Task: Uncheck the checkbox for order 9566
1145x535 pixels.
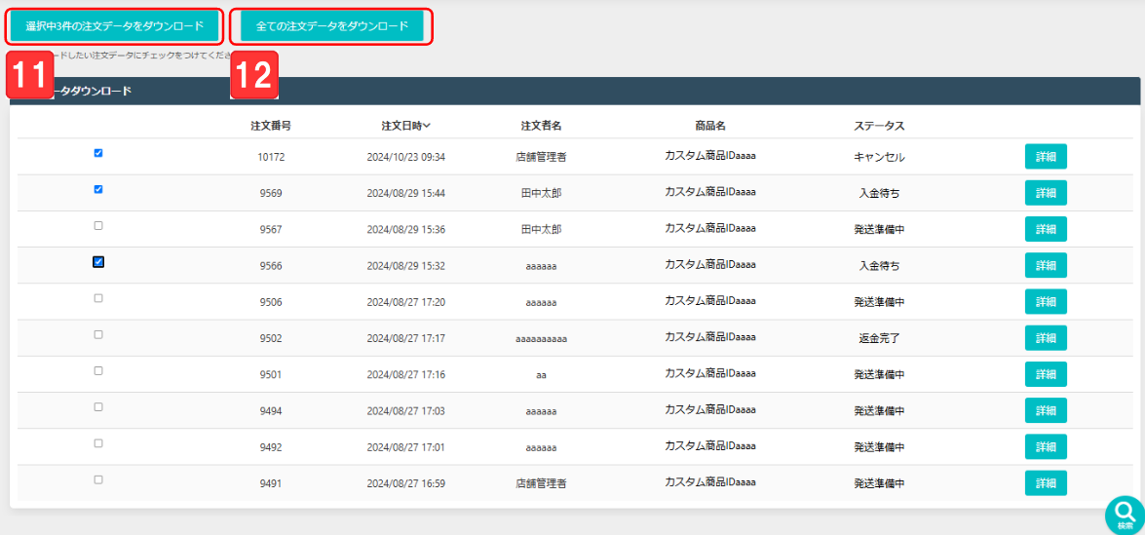Action: (x=98, y=262)
